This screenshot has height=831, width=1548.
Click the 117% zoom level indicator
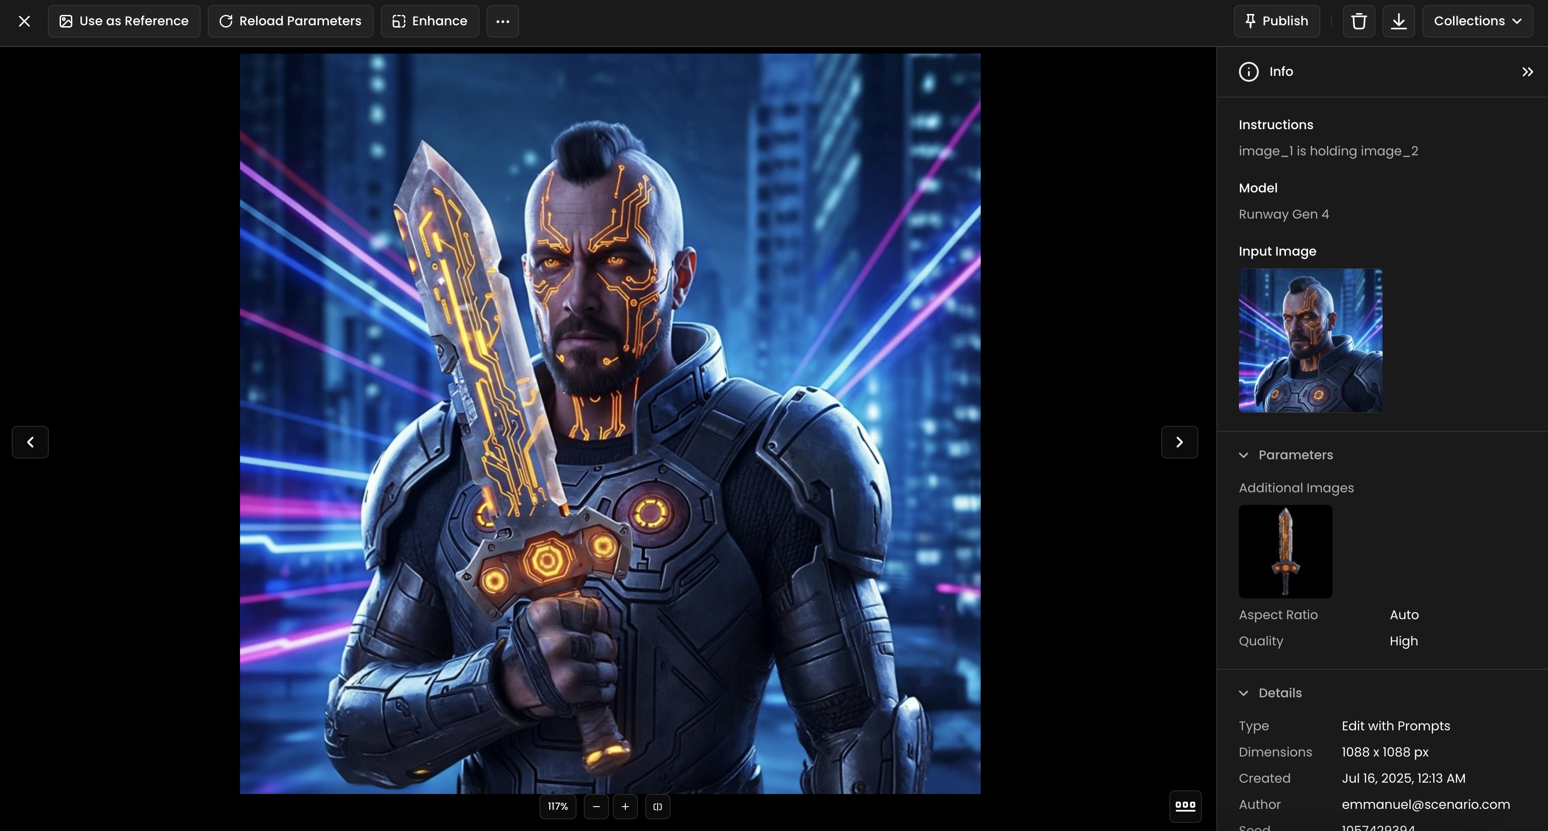tap(557, 806)
